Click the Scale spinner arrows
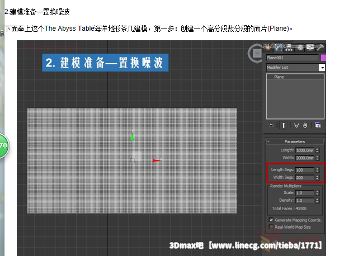 (x=317, y=193)
